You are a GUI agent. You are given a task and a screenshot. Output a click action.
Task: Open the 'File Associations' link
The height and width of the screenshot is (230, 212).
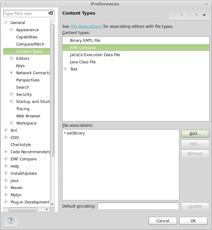click(86, 26)
